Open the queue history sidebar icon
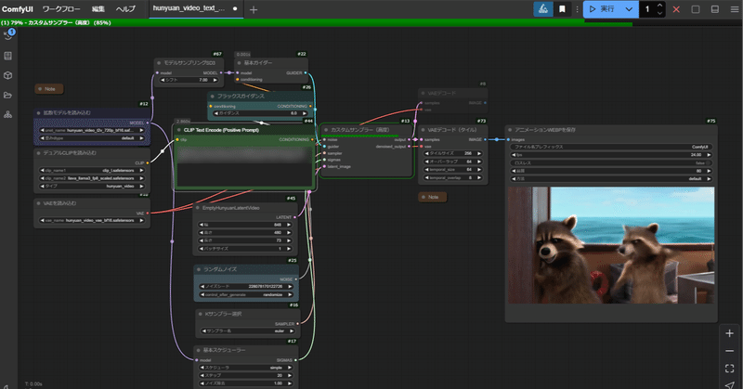Viewport: 743px width, 389px height. tap(7, 36)
